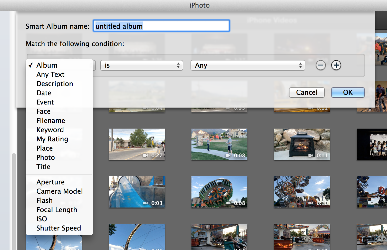Click the Smart Album name field

(161, 26)
